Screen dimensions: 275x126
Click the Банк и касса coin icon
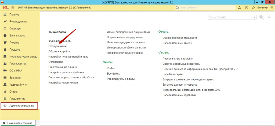(x=5, y=36)
